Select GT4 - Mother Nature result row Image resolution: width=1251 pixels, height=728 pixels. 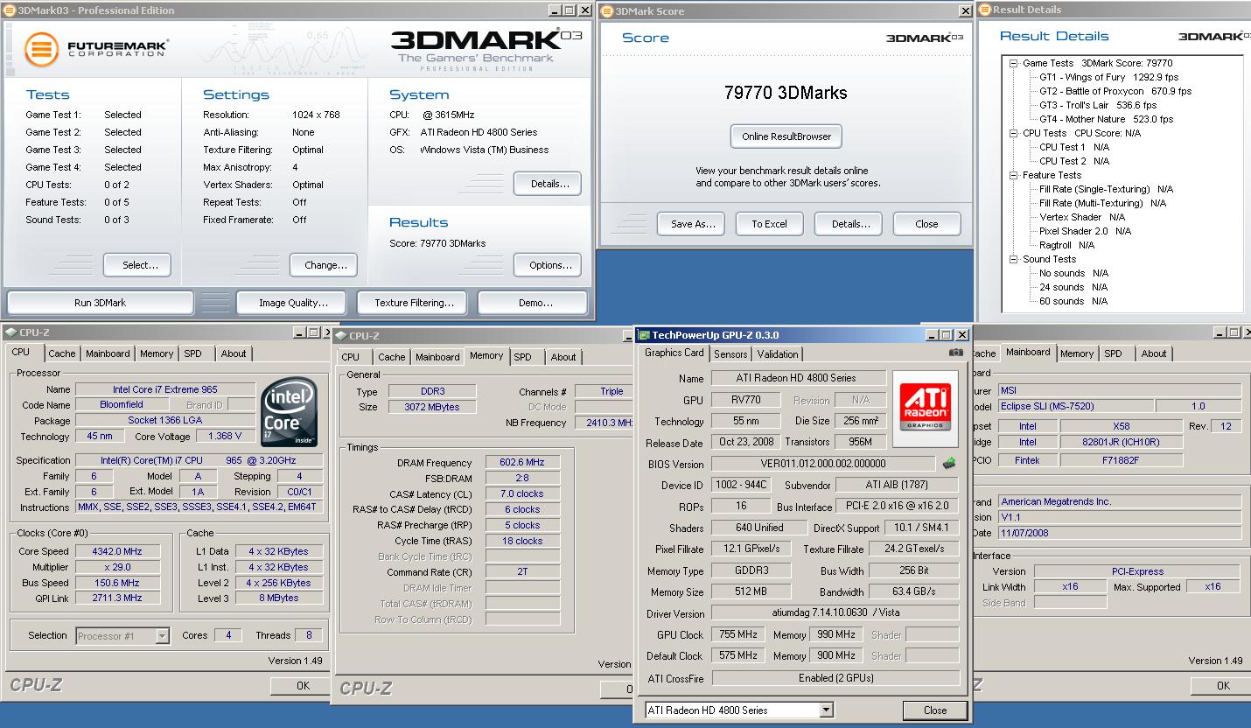[x=1106, y=119]
